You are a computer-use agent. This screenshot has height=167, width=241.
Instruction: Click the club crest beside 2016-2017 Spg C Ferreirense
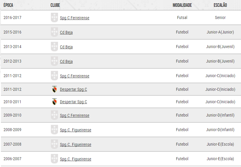click(54, 18)
